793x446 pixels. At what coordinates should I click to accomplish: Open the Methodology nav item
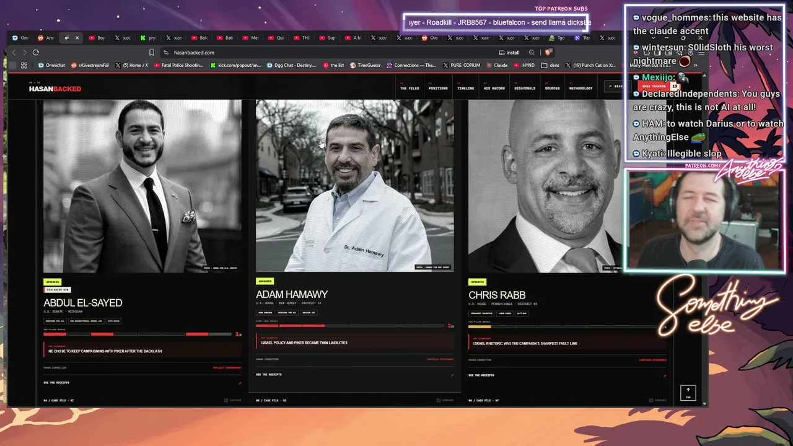point(581,88)
